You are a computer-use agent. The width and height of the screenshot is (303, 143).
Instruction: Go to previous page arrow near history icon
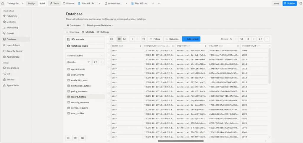[x=132, y=39]
